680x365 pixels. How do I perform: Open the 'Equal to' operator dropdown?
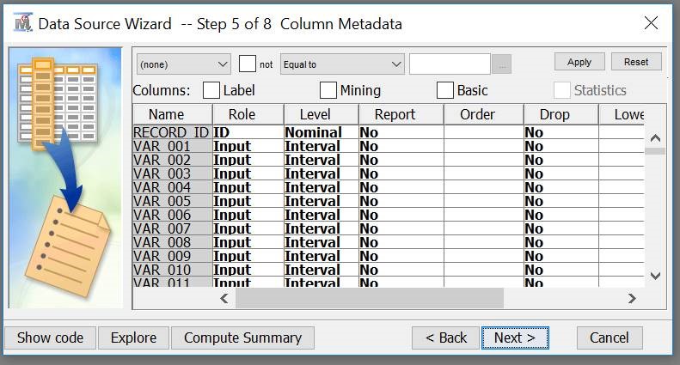tap(340, 64)
